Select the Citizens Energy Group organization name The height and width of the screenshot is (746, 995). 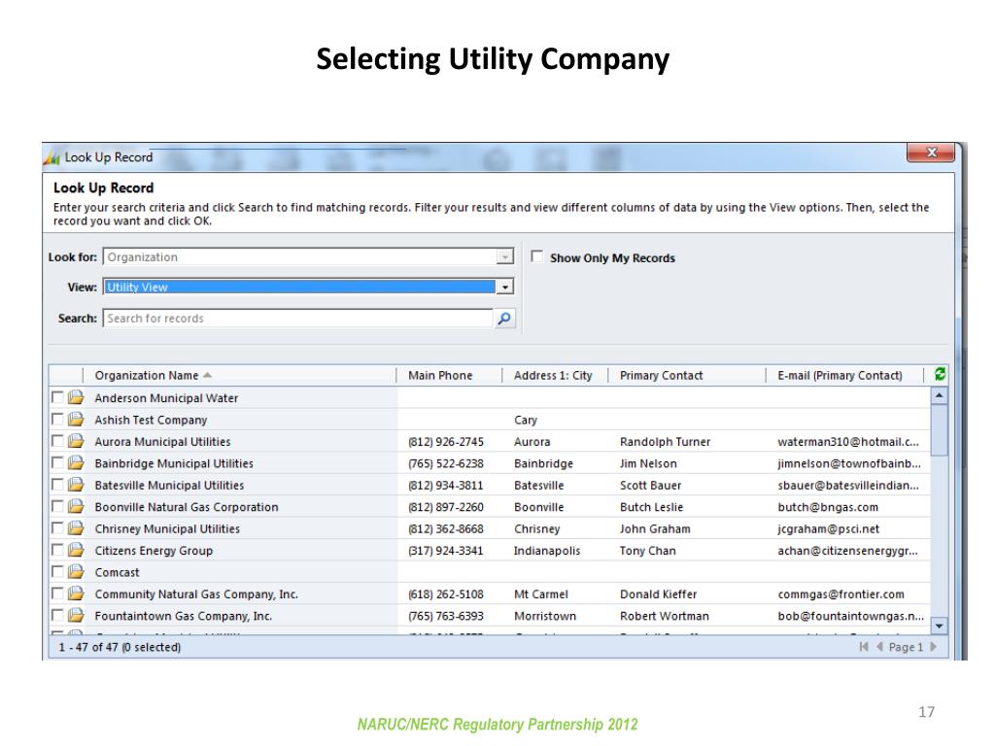pos(154,551)
